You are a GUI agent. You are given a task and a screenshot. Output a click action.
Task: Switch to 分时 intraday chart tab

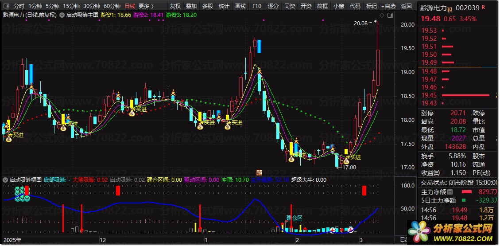tap(19, 6)
